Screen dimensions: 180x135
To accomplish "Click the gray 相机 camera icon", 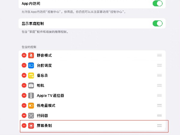I will click(31, 85).
